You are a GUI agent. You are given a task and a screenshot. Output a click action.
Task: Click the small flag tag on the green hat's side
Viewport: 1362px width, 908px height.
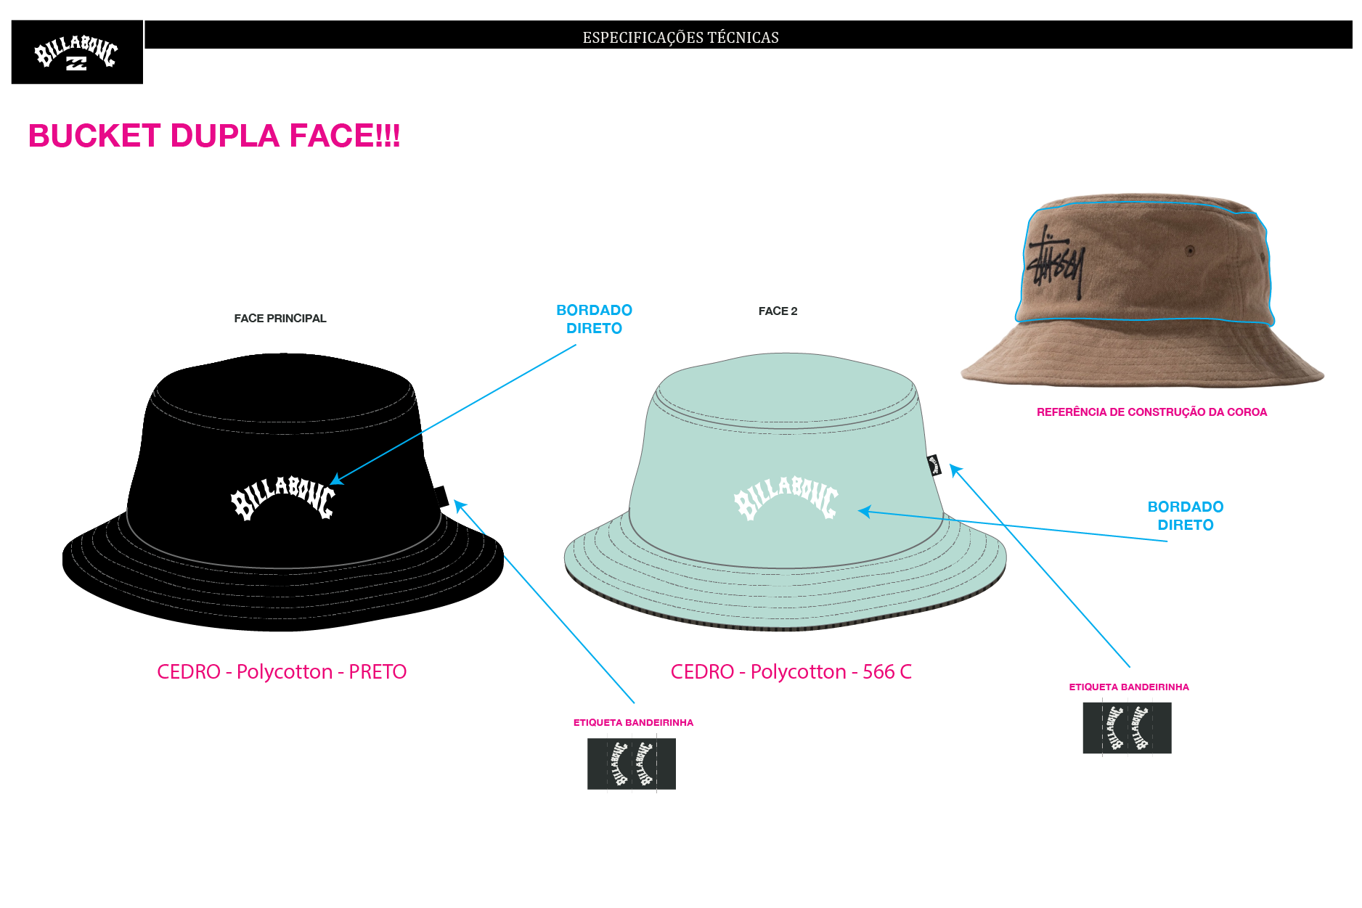[x=934, y=465]
